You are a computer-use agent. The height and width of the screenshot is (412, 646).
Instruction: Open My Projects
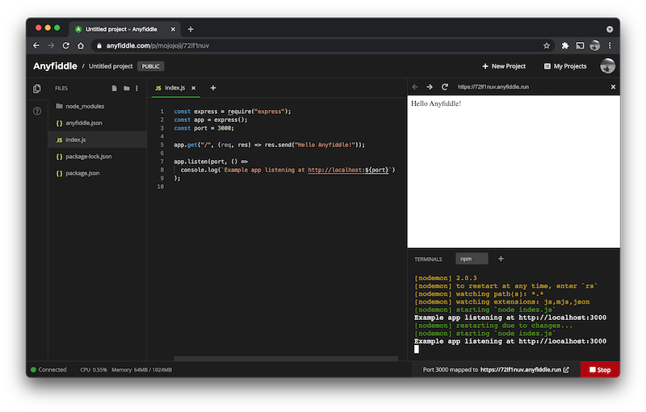click(x=565, y=66)
